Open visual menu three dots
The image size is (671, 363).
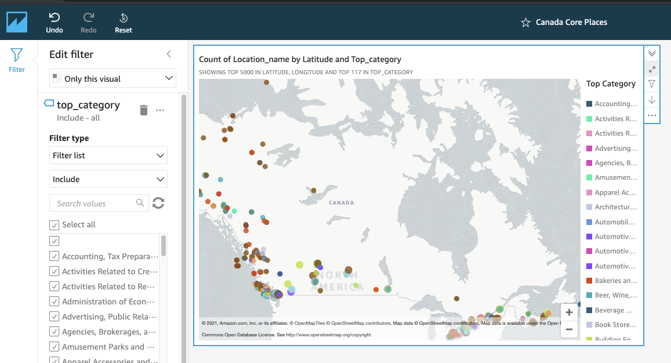tap(652, 115)
